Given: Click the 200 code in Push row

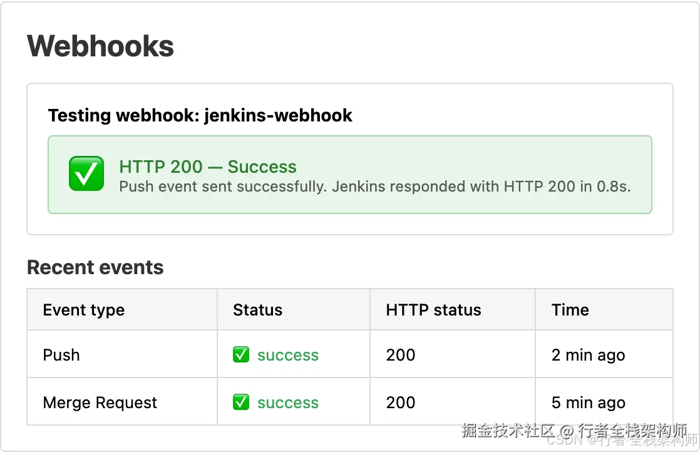Looking at the screenshot, I should pos(401,355).
